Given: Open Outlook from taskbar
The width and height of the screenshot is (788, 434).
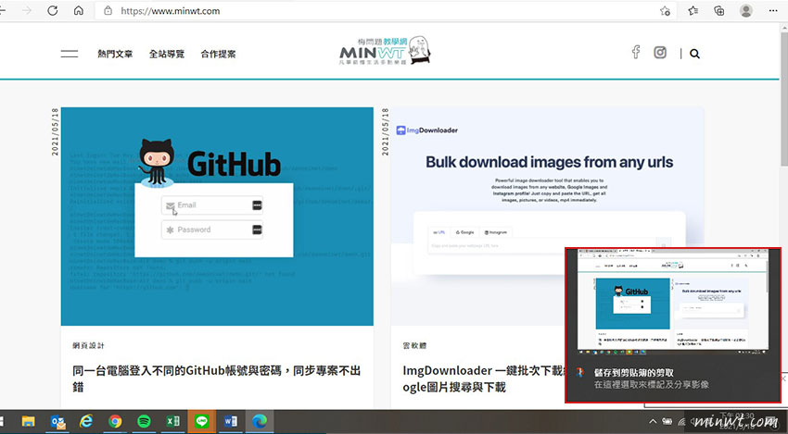Looking at the screenshot, I should coord(57,421).
